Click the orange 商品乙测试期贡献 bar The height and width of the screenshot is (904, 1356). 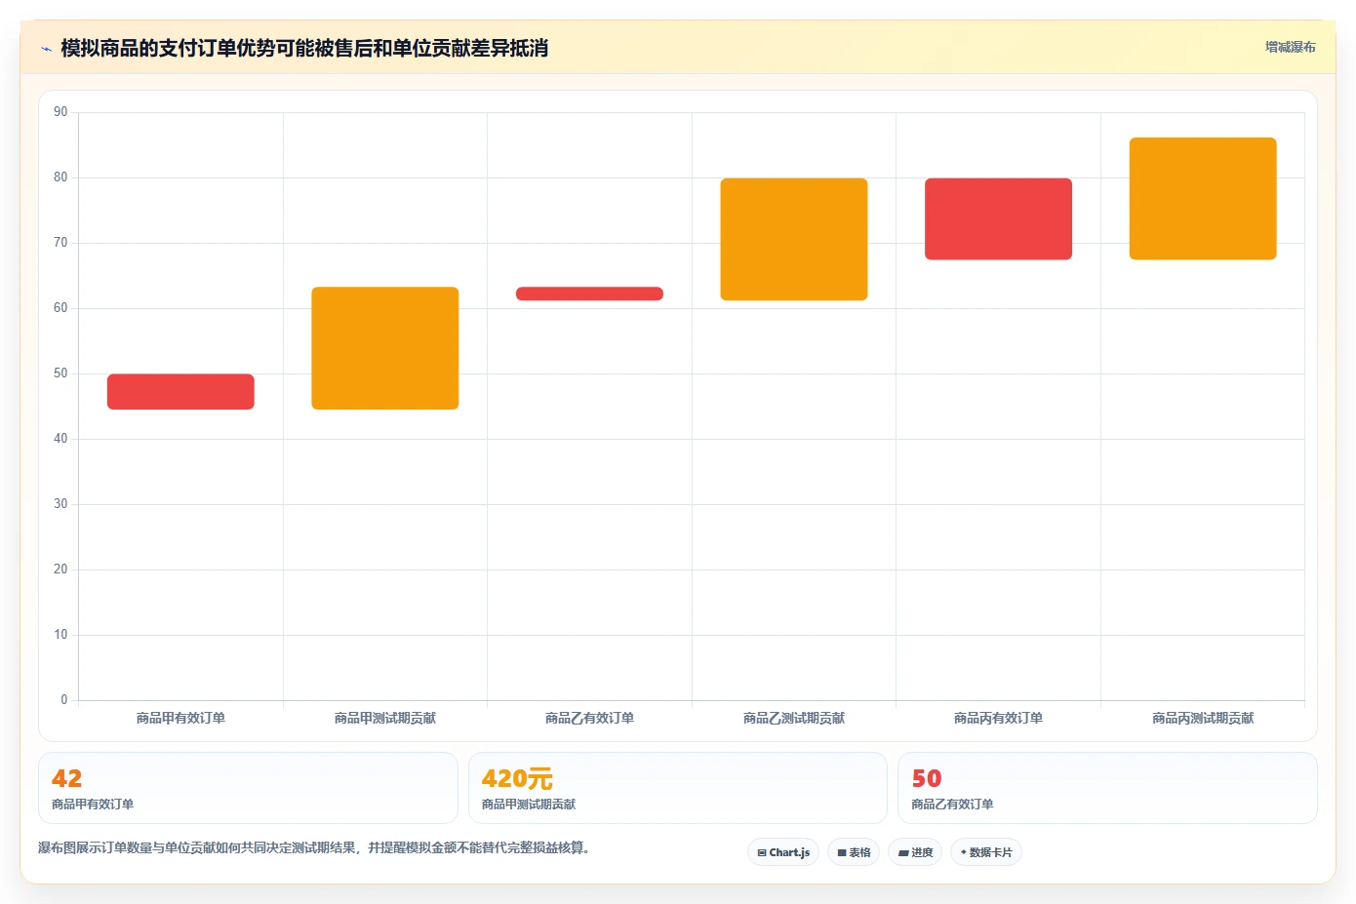tap(794, 239)
